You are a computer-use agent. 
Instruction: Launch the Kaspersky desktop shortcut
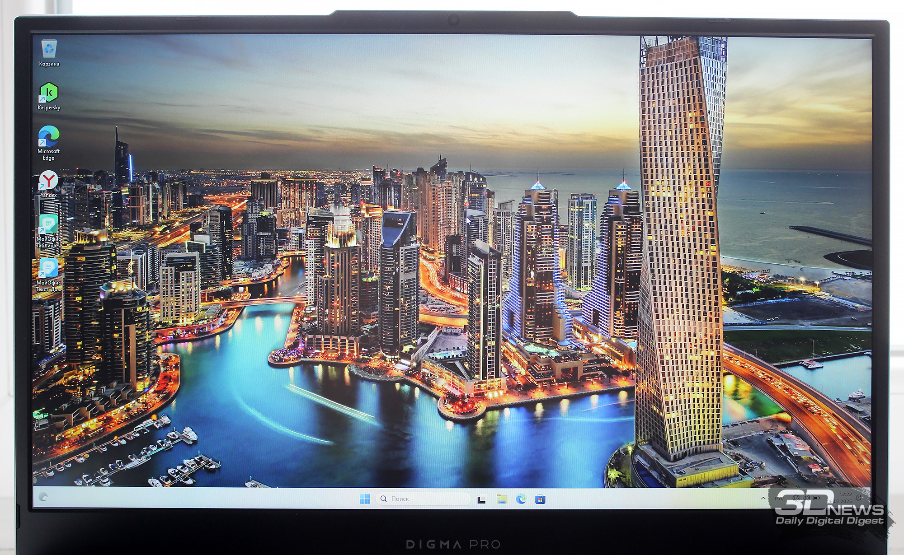point(49,96)
